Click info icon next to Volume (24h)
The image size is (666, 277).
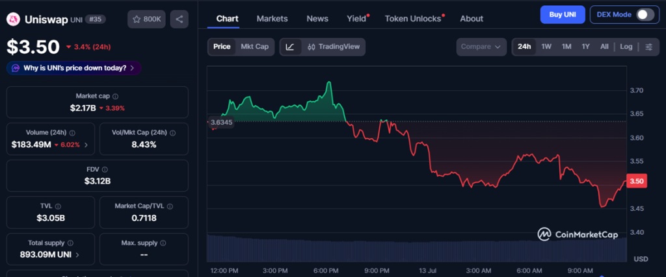[x=72, y=133]
